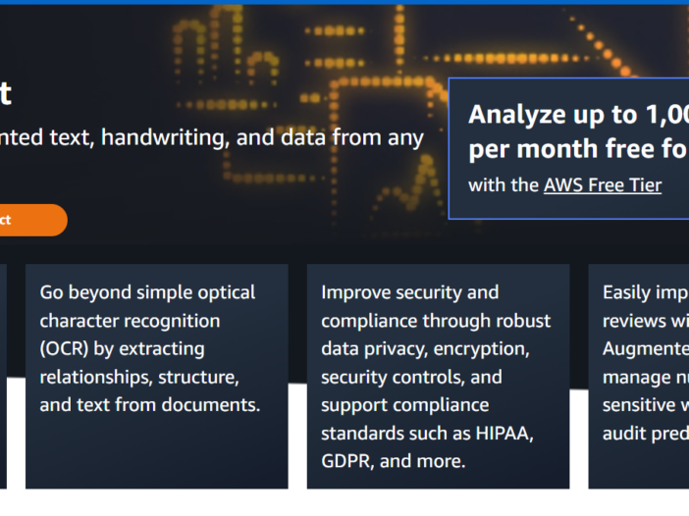Click the blue bar at page top
The height and width of the screenshot is (516, 689).
pos(344,2)
